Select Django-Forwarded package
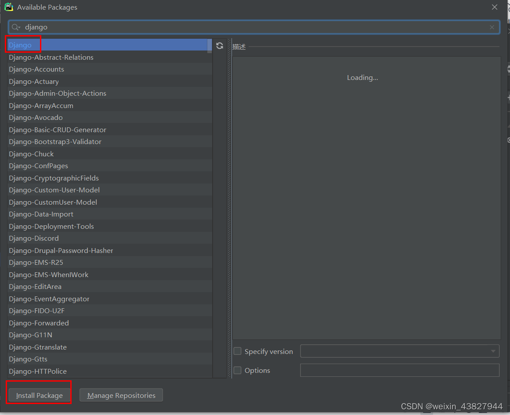This screenshot has height=415, width=510. (x=110, y=323)
